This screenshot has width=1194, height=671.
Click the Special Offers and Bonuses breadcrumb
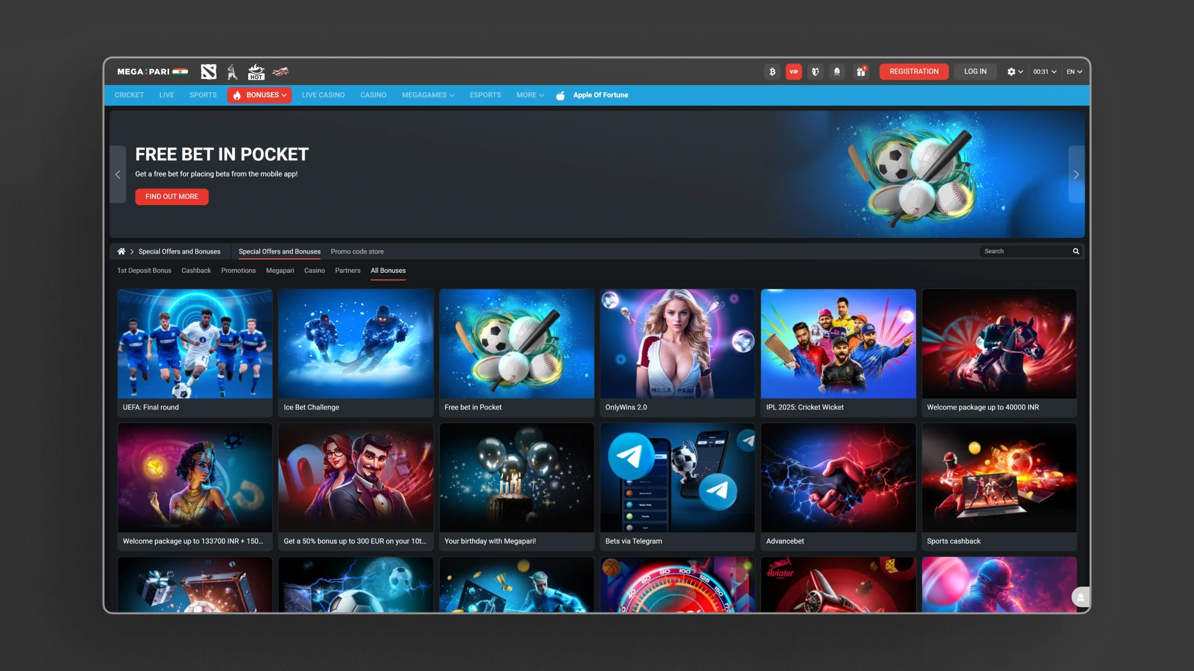(179, 252)
